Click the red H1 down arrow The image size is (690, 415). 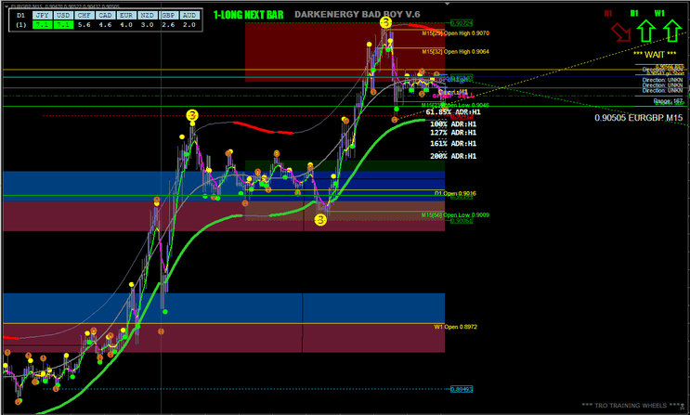point(618,32)
